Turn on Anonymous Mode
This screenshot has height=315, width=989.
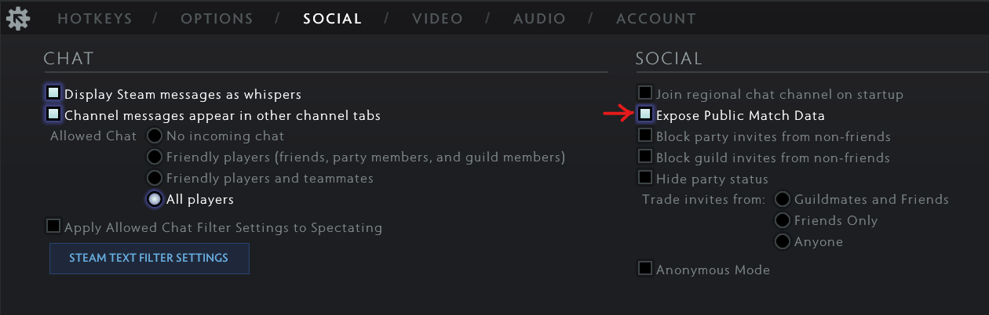pyautogui.click(x=645, y=269)
